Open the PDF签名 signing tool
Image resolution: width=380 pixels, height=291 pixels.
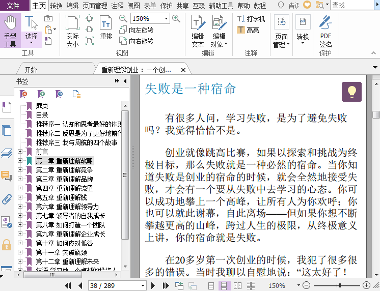coord(325,31)
